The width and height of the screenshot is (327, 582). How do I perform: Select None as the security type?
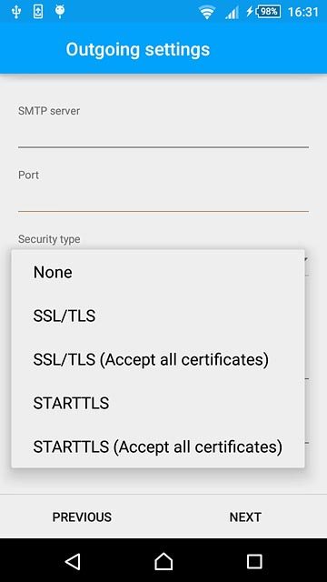point(158,272)
